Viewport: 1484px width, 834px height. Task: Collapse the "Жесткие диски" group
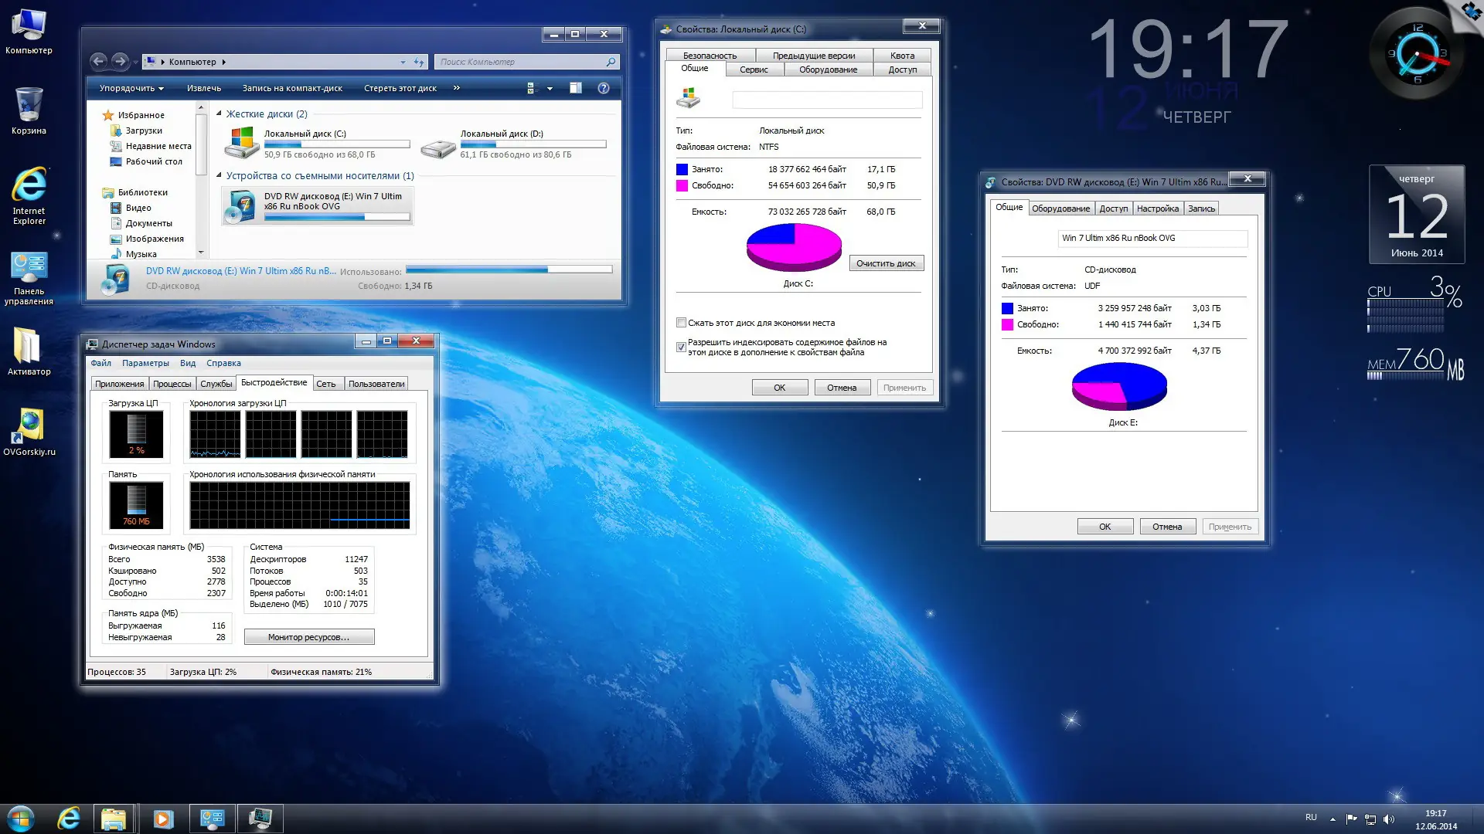click(x=219, y=114)
